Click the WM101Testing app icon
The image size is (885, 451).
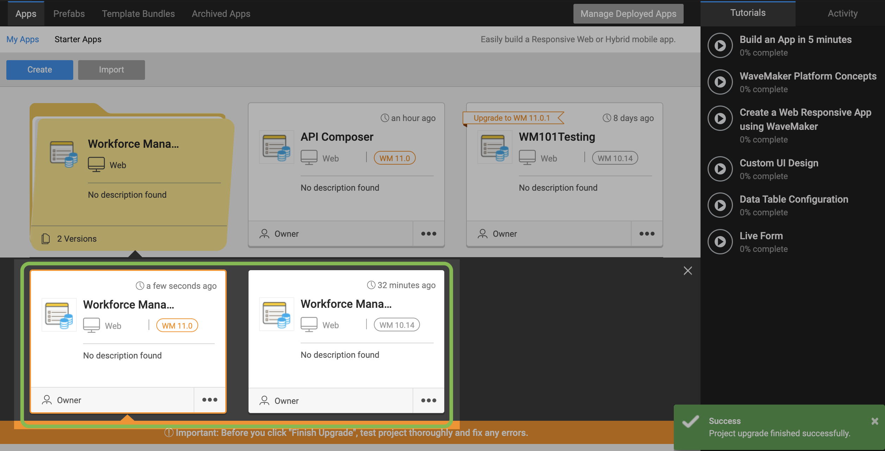pos(495,147)
